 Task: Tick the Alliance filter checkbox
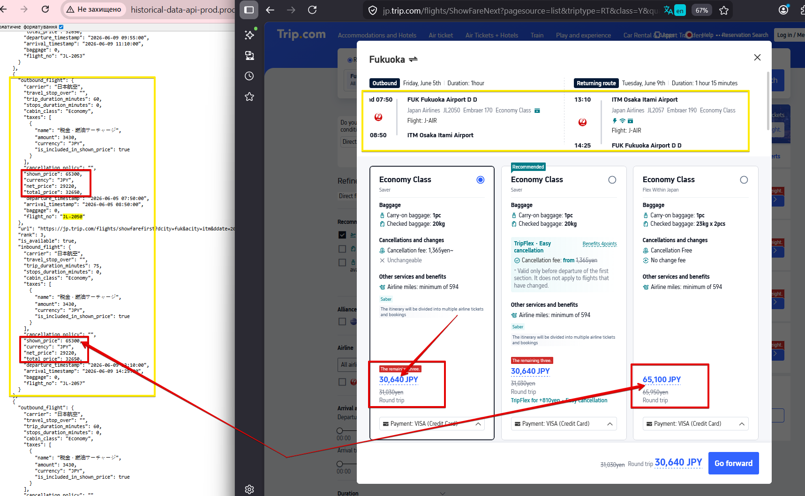pyautogui.click(x=342, y=321)
